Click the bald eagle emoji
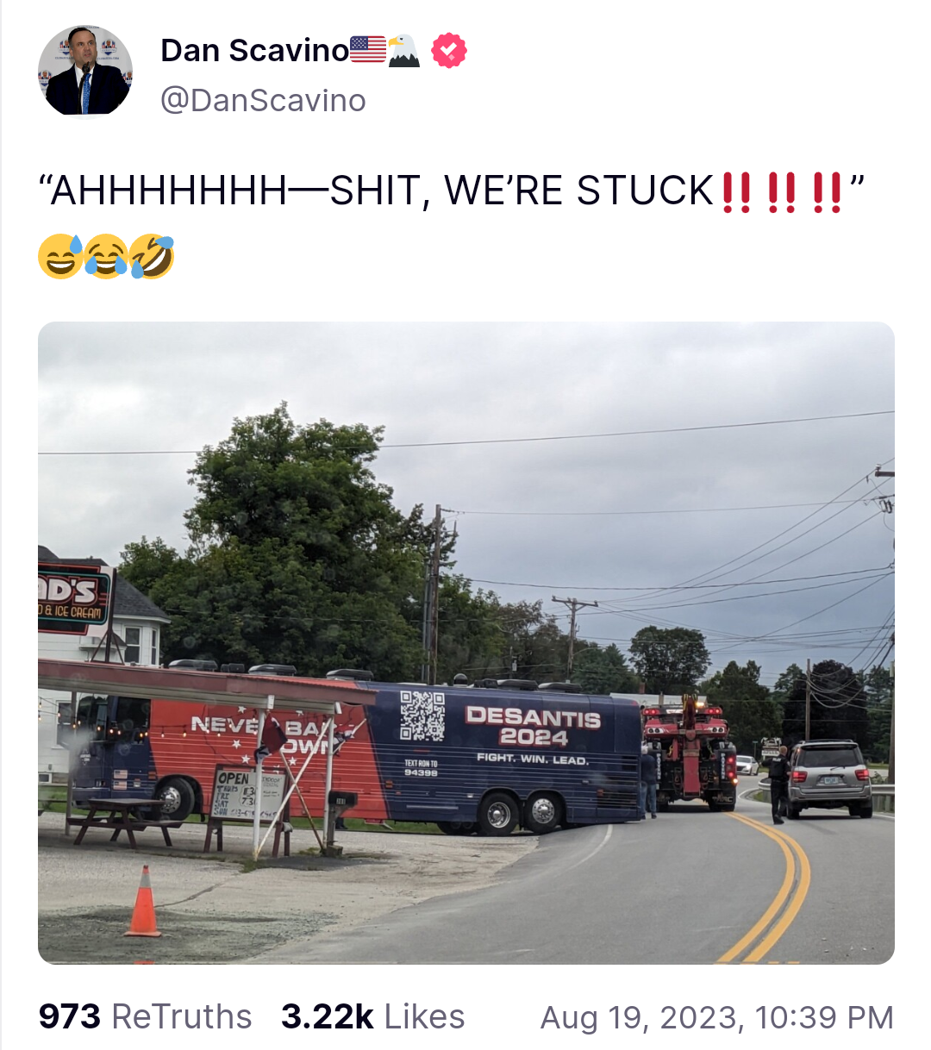931x1050 pixels. coord(403,50)
